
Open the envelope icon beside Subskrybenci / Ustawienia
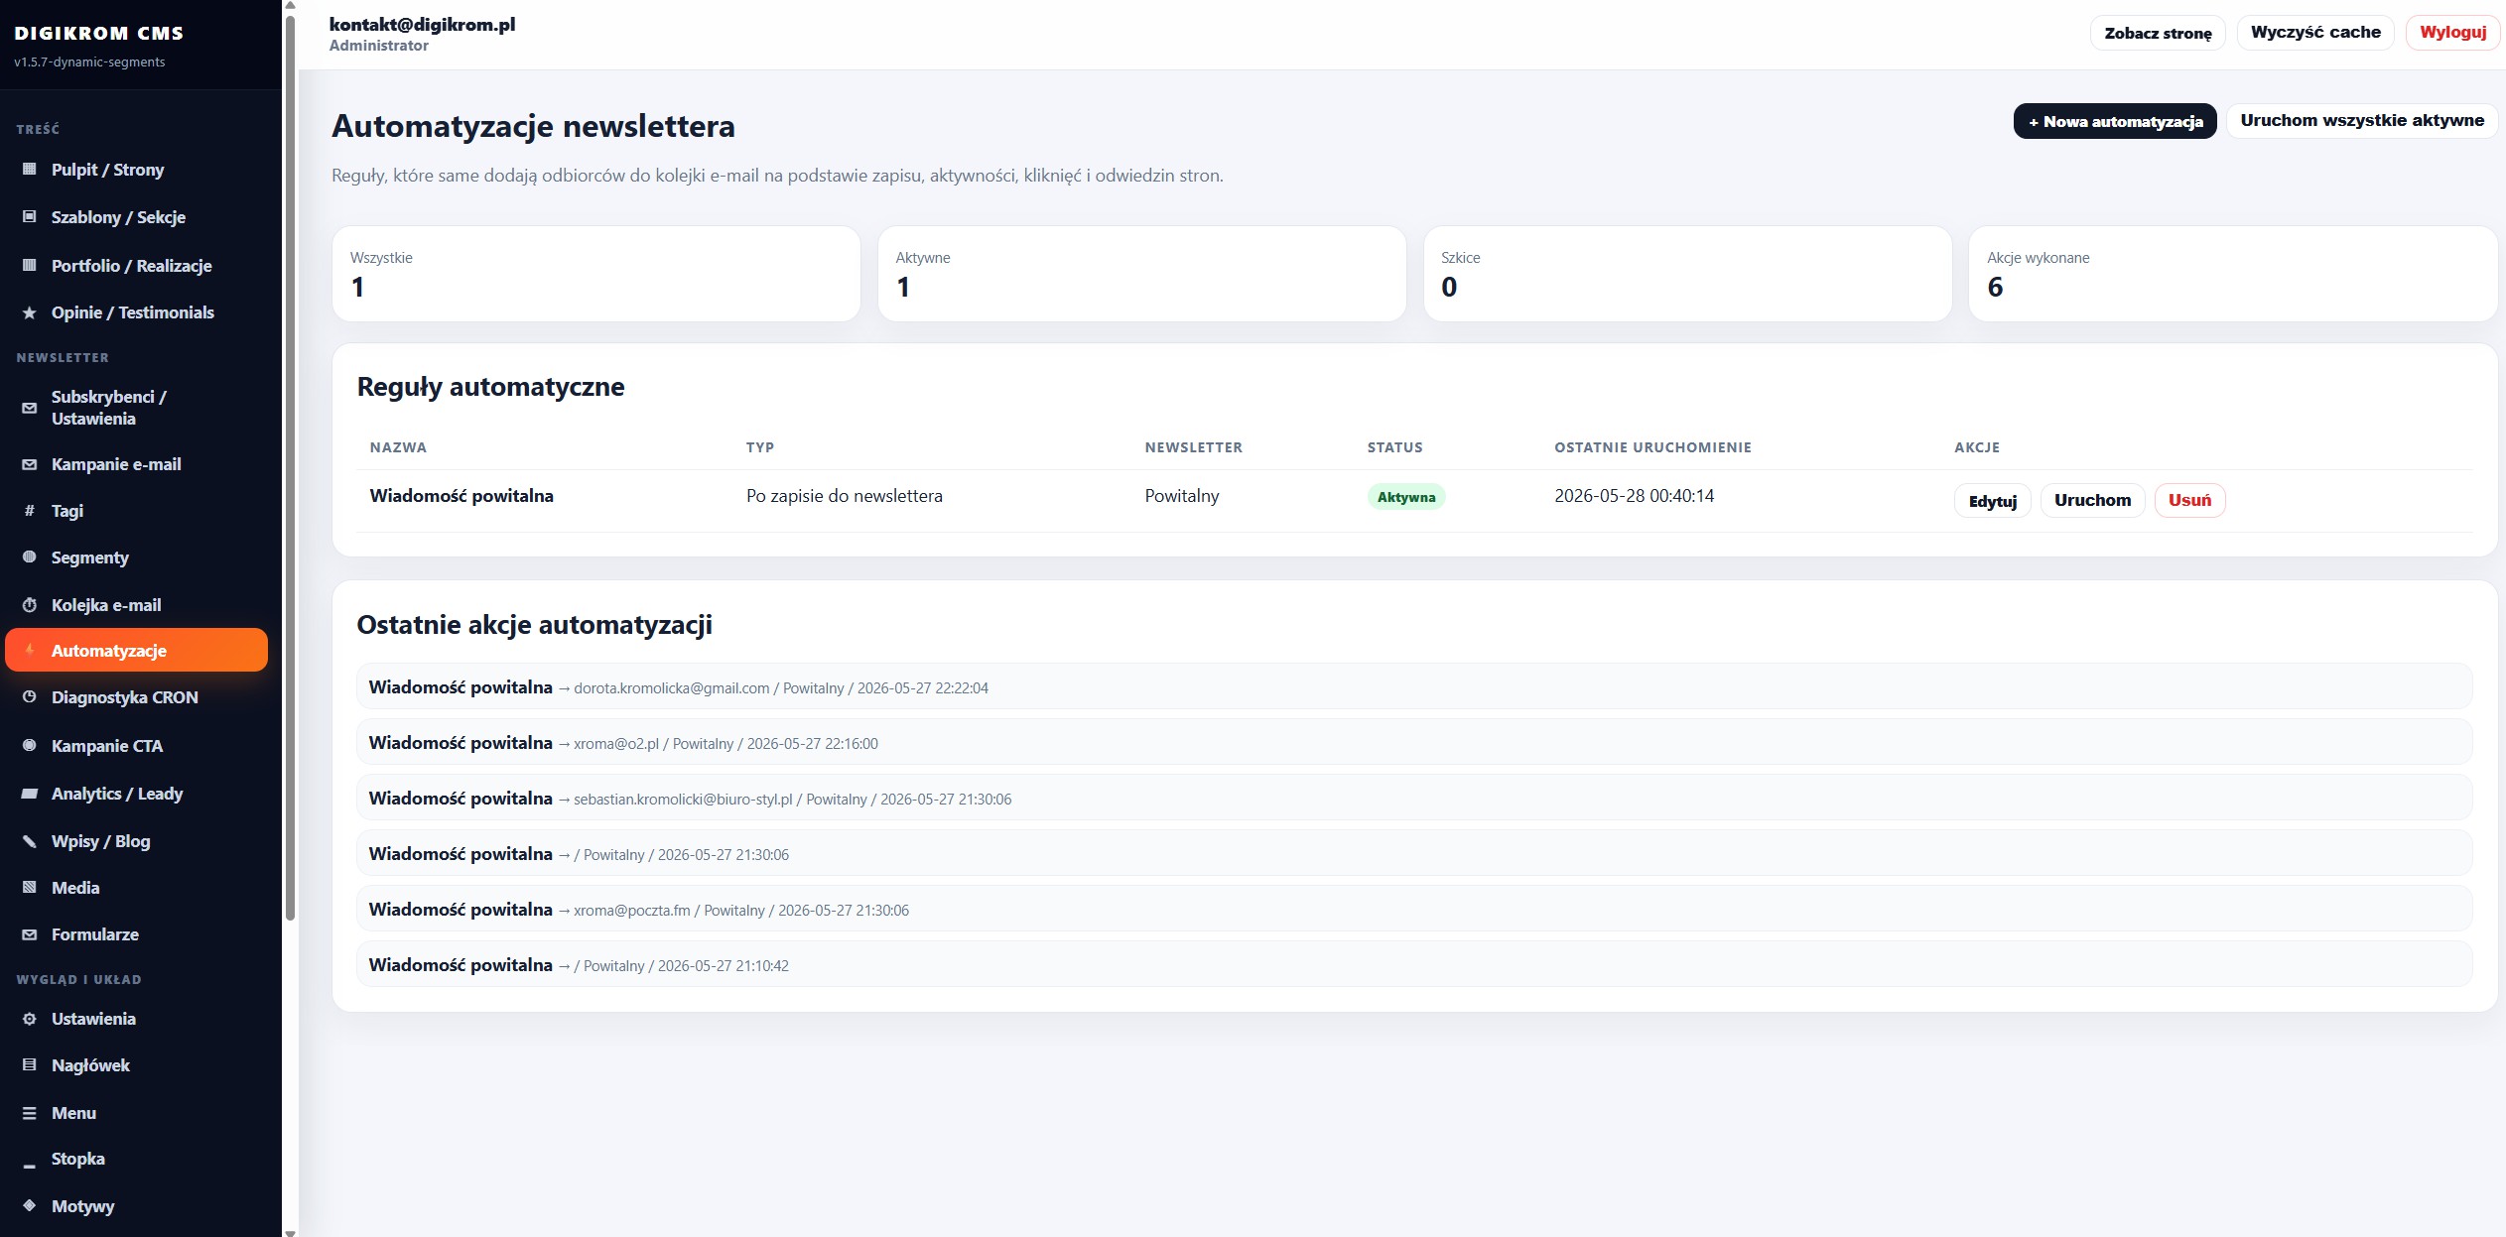tap(30, 408)
